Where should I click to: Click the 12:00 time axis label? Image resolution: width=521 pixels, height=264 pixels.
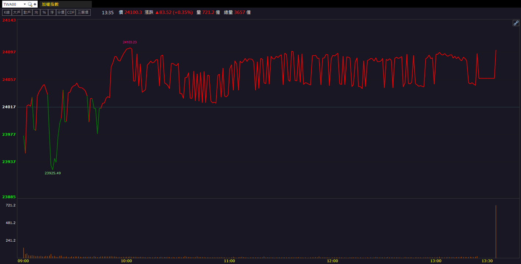point(332,261)
